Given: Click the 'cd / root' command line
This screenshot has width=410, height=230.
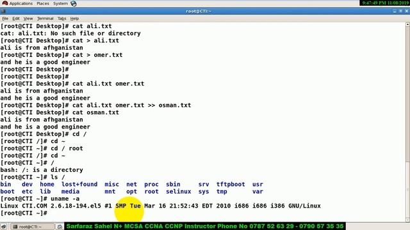Looking at the screenshot, I should (x=42, y=148).
